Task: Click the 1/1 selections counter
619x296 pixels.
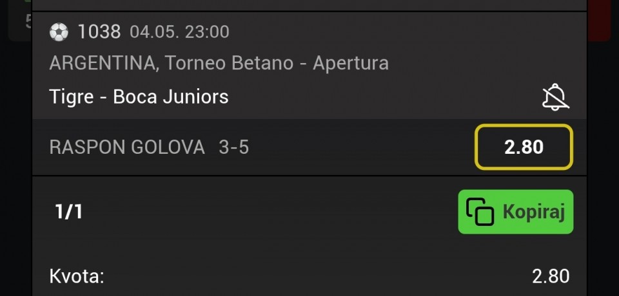Action: [x=69, y=212]
